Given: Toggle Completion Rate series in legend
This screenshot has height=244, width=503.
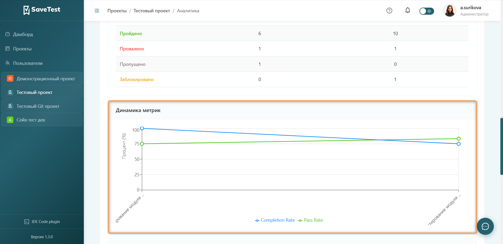Looking at the screenshot, I should [x=275, y=220].
